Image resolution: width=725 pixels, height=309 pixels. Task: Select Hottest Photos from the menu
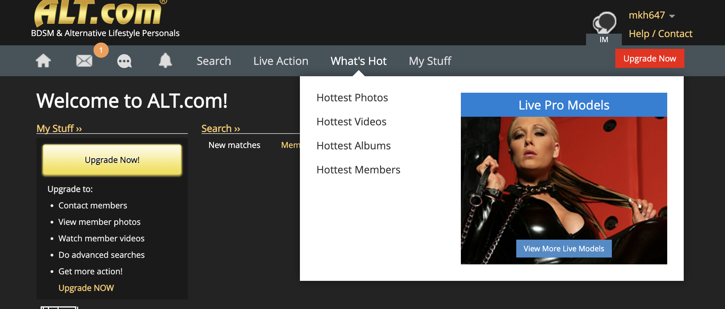click(352, 98)
